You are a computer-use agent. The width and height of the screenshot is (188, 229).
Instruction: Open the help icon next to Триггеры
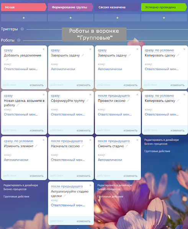[22, 29]
